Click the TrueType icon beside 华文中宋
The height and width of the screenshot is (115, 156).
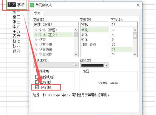(36, 45)
